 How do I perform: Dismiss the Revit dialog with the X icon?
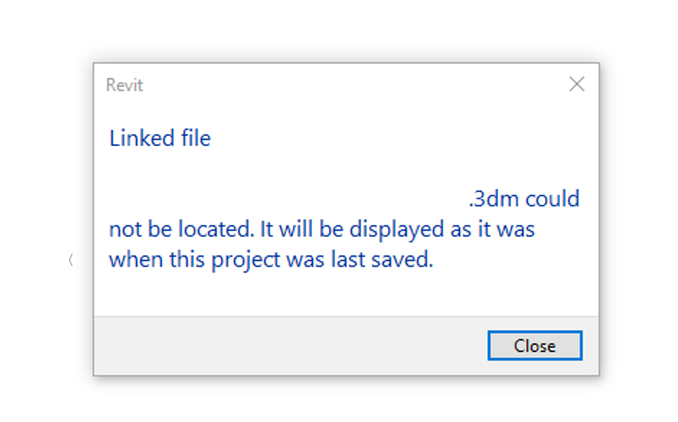click(577, 84)
